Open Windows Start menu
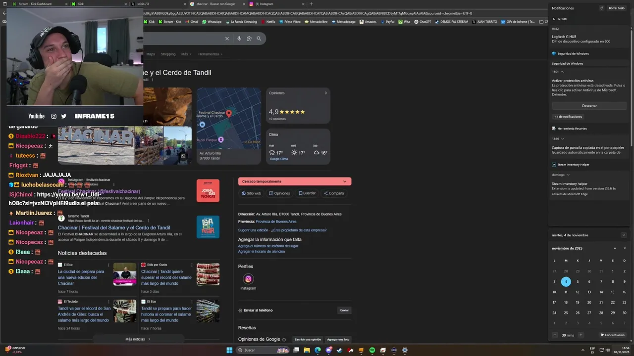634x356 pixels. pyautogui.click(x=229, y=350)
